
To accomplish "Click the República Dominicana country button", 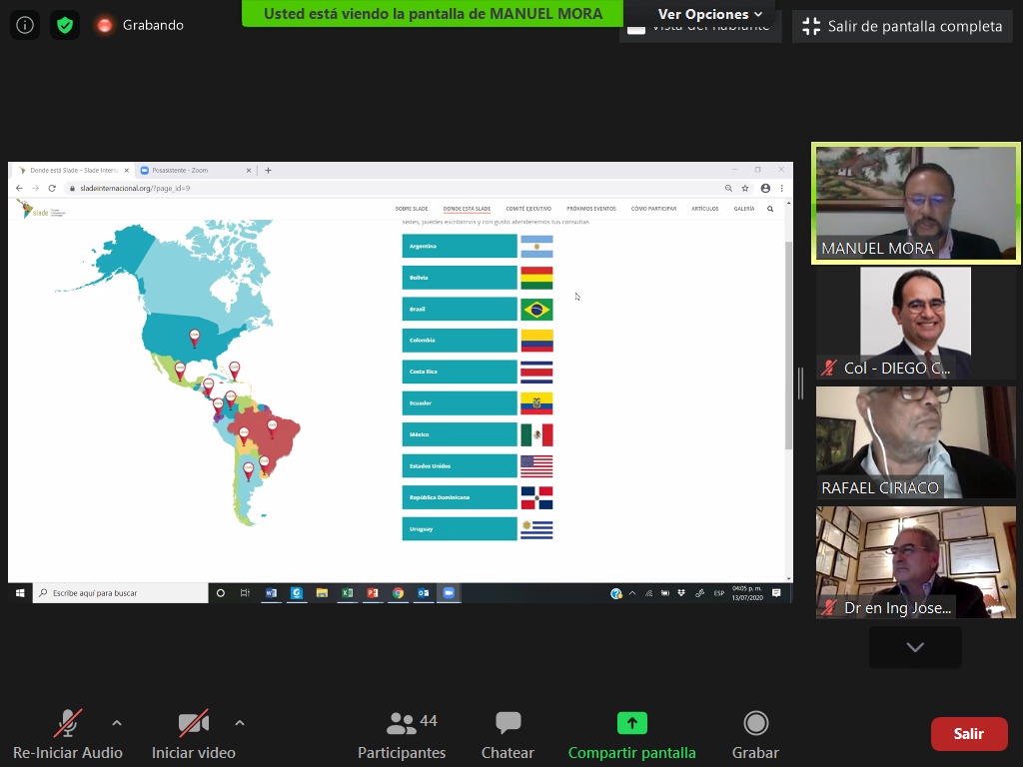I will coord(460,497).
